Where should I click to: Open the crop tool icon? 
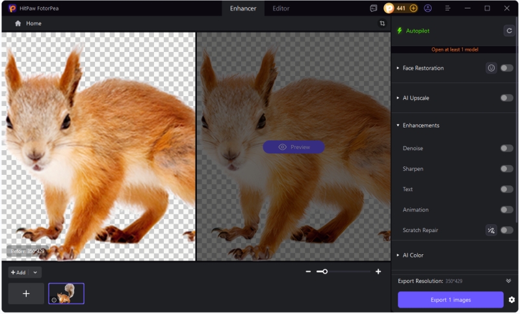382,23
